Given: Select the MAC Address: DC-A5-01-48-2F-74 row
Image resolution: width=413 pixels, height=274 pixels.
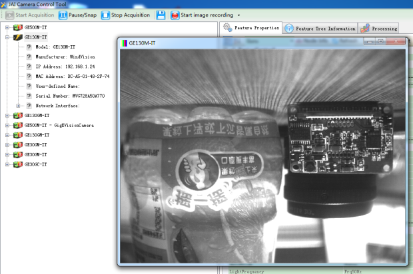Looking at the screenshot, I should [73, 76].
